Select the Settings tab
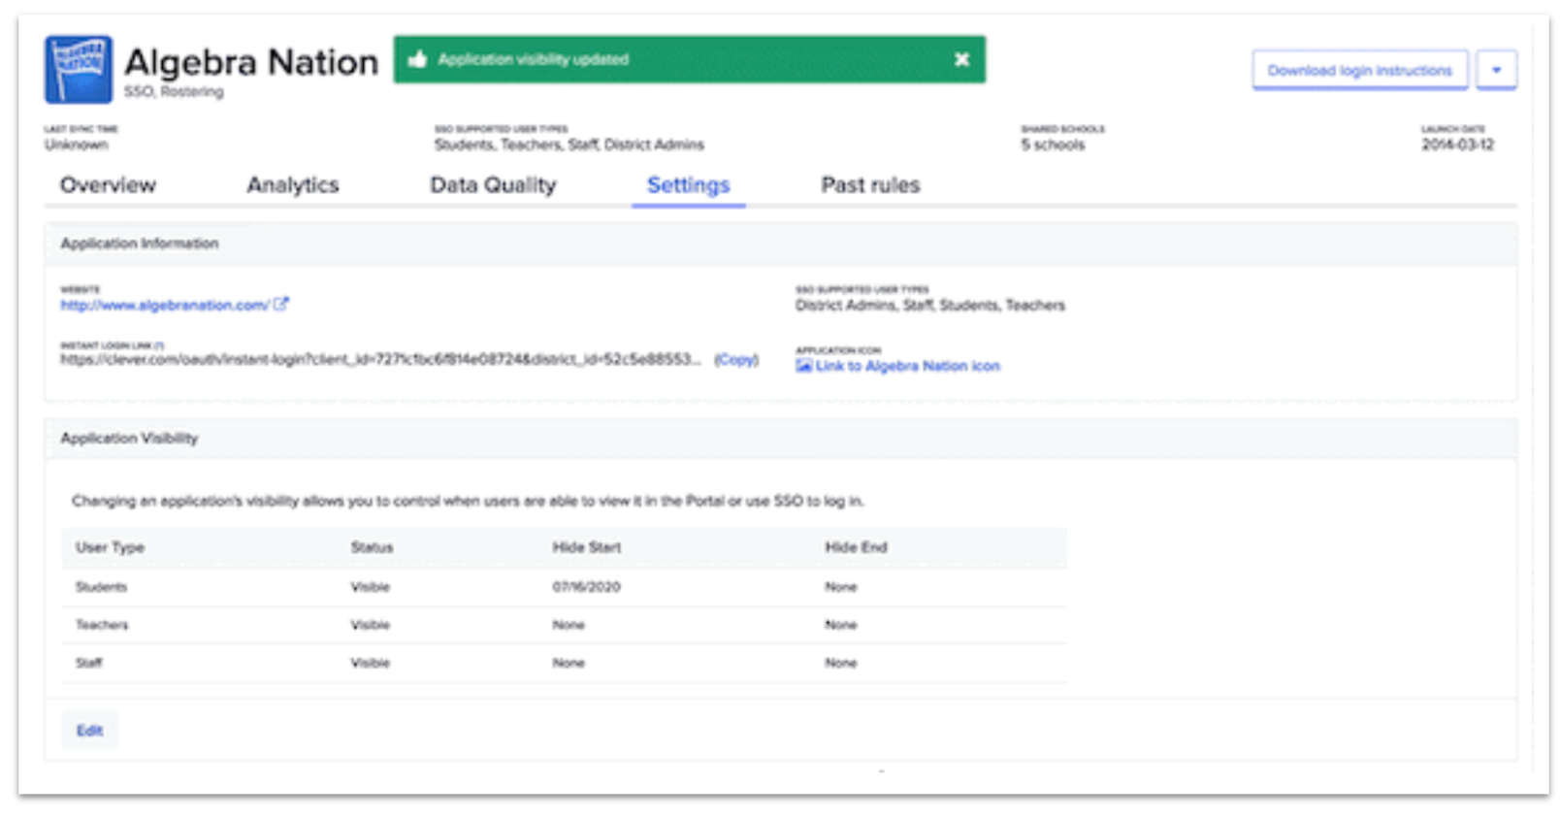 688,184
